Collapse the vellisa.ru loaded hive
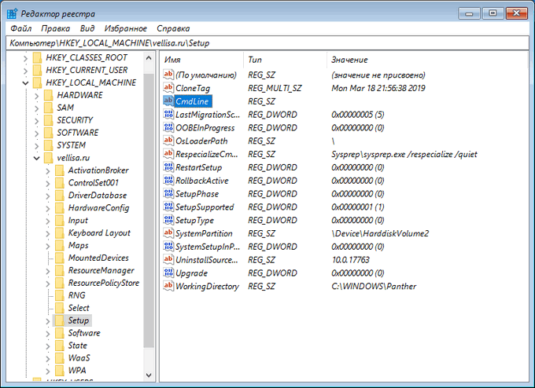The image size is (535, 388). 37,158
